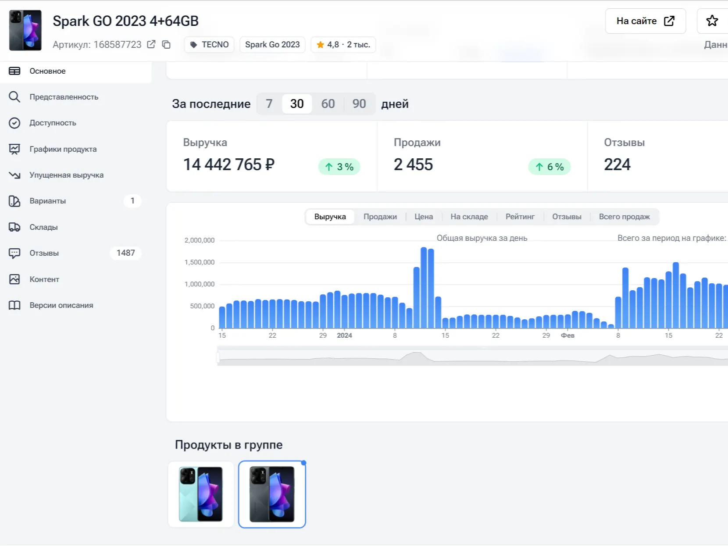Select 60 days period
The image size is (728, 546).
coord(328,104)
